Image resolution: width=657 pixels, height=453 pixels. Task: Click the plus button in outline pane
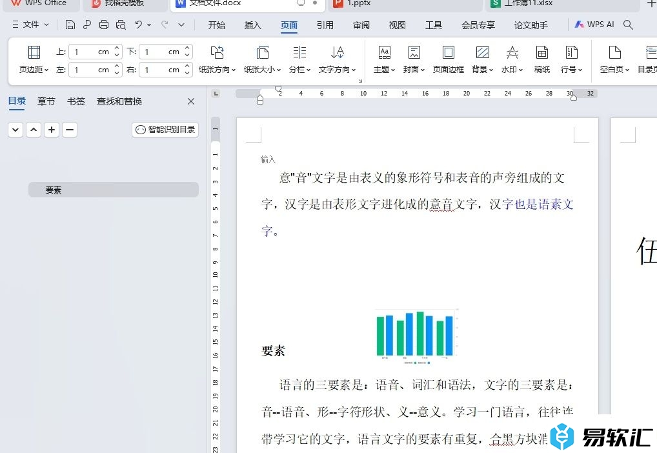click(x=52, y=130)
